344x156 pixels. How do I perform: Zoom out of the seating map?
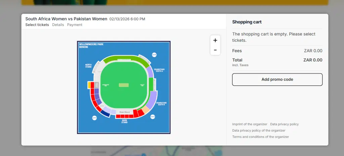pos(215,50)
